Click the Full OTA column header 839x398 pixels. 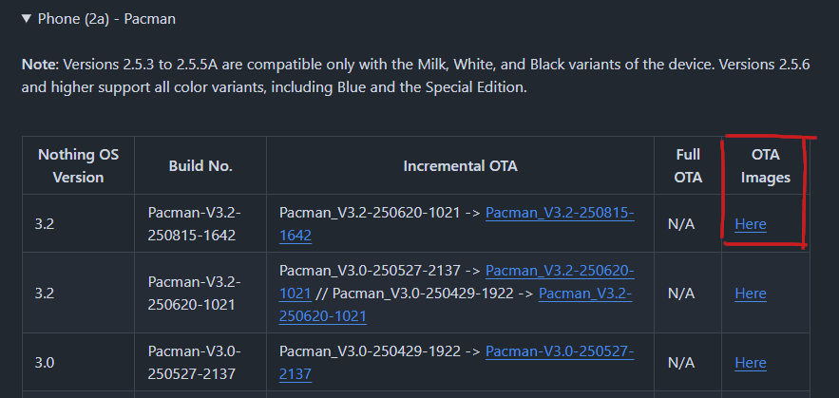coord(688,166)
